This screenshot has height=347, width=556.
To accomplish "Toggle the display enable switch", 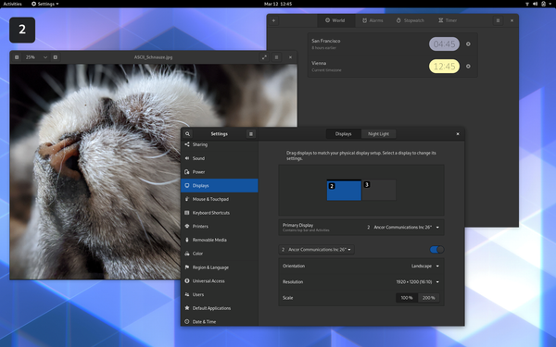I will pos(436,250).
